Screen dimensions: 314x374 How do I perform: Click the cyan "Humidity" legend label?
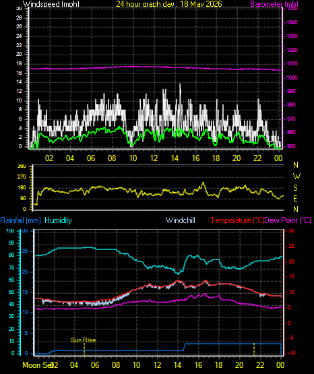click(58, 220)
